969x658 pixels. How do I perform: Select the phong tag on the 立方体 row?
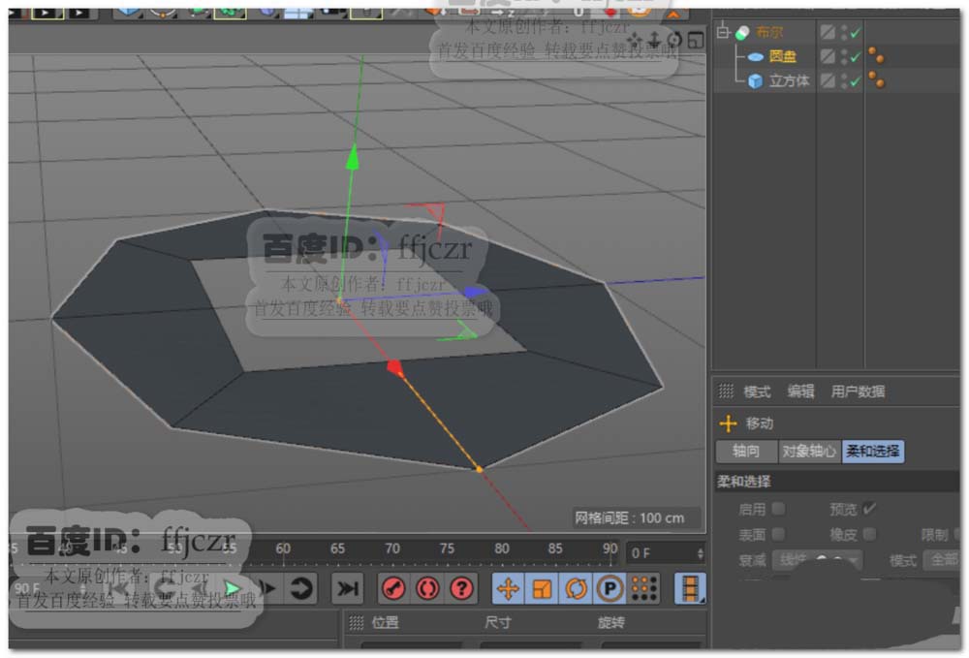point(876,79)
